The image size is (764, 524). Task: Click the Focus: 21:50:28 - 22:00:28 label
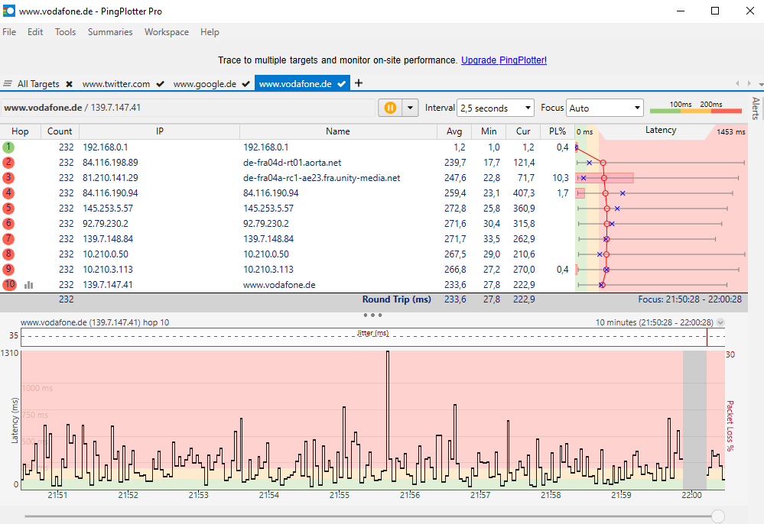click(690, 299)
